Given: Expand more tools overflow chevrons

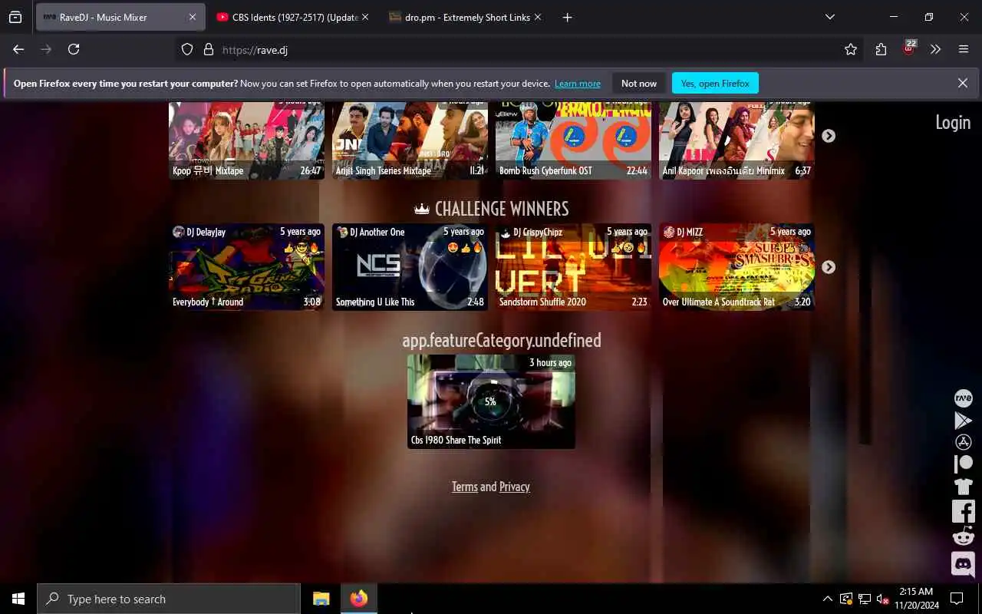Looking at the screenshot, I should (935, 49).
